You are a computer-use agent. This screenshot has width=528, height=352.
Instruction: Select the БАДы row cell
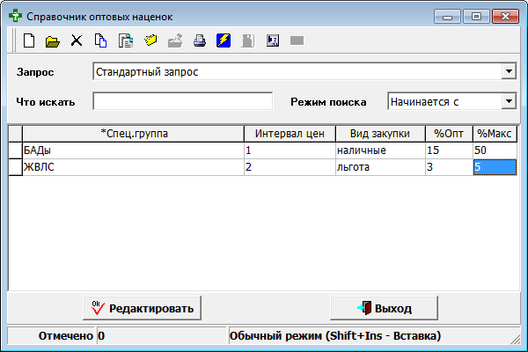pos(134,150)
